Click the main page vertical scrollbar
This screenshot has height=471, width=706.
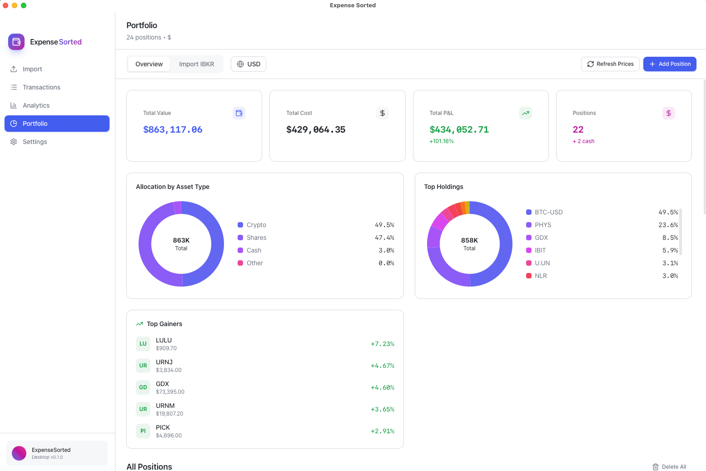click(705, 147)
